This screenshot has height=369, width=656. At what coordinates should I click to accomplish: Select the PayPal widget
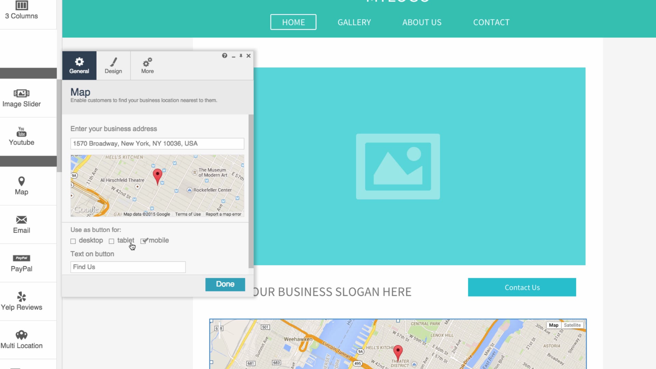(22, 263)
